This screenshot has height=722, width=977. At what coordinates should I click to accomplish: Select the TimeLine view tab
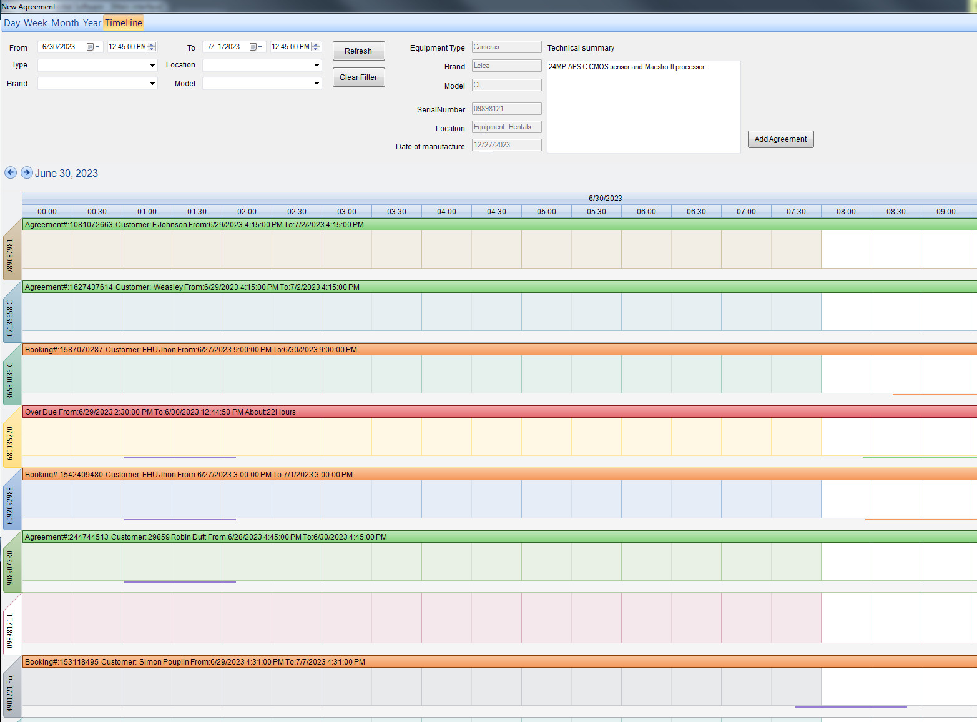[124, 23]
